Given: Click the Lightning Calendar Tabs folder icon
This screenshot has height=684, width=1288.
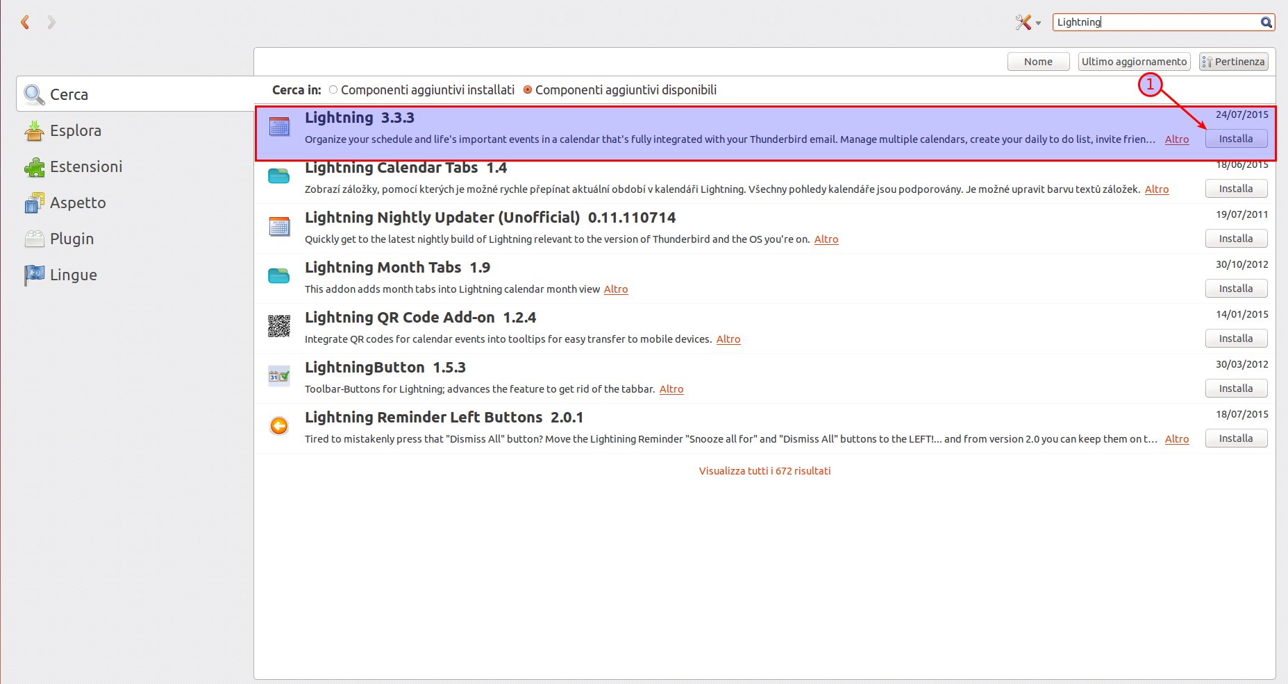Looking at the screenshot, I should pos(279,176).
